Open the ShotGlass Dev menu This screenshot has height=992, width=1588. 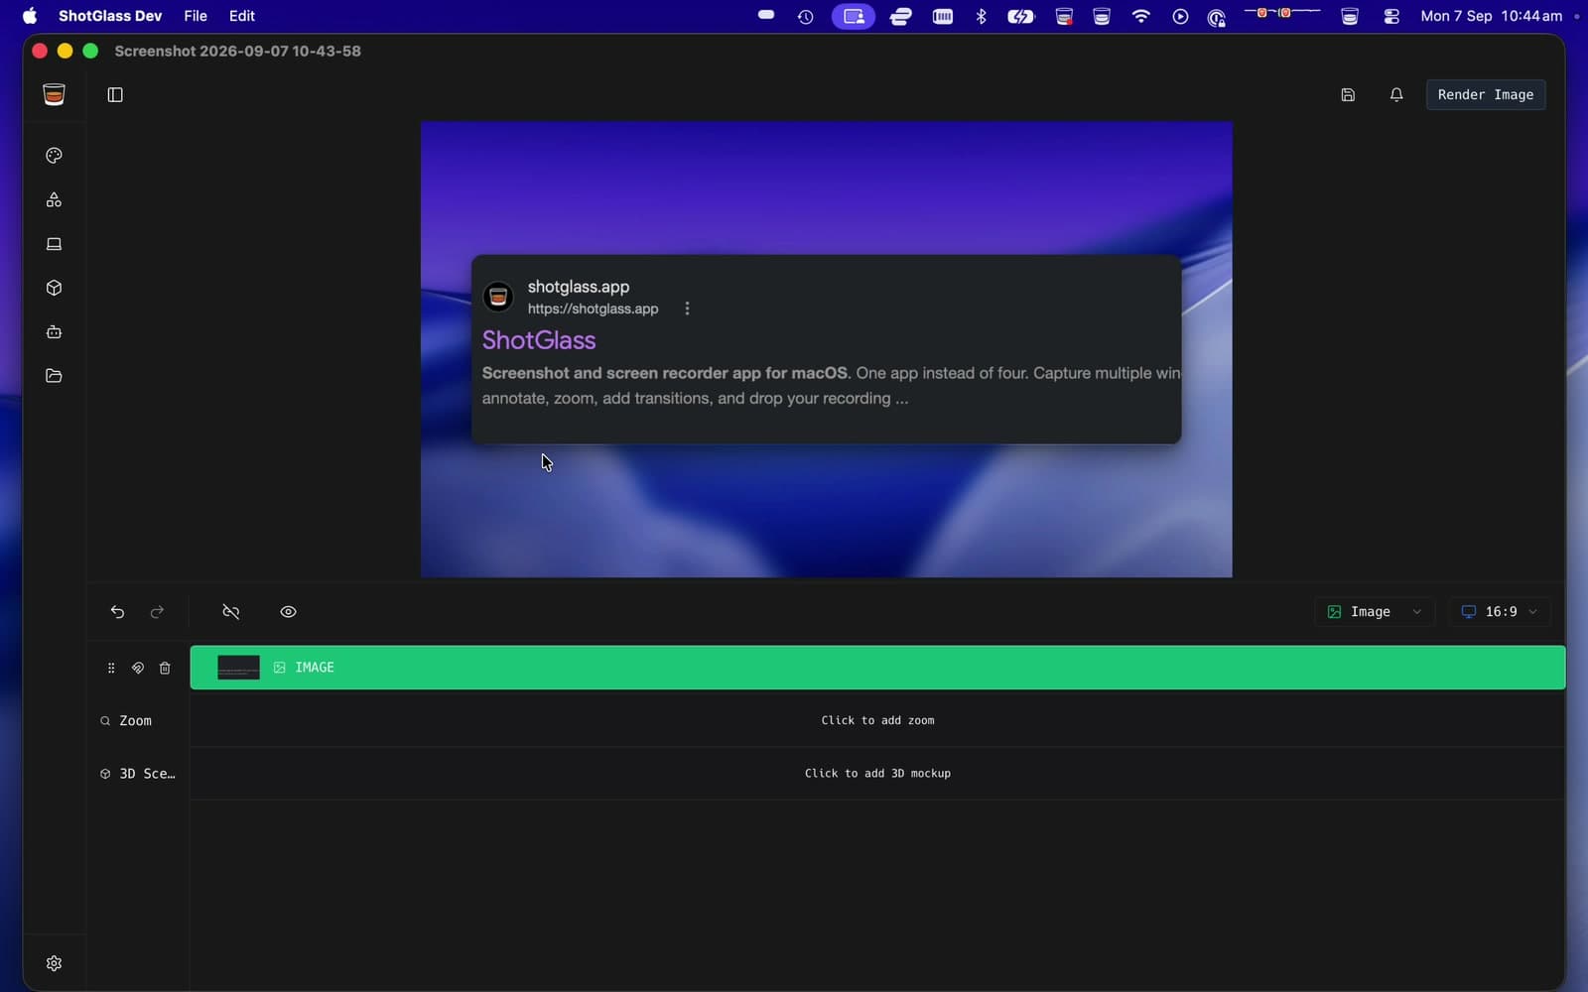click(x=110, y=16)
